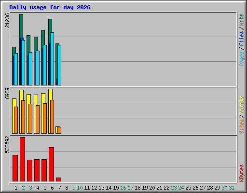Select the day 31 axis label

tap(232, 188)
